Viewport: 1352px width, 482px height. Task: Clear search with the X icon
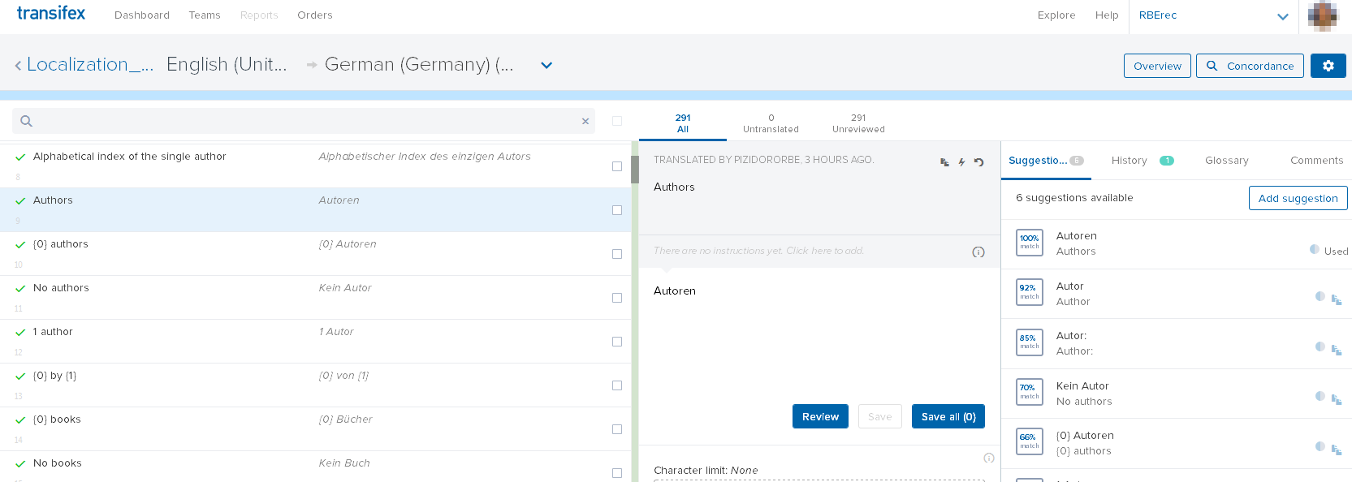(x=585, y=121)
